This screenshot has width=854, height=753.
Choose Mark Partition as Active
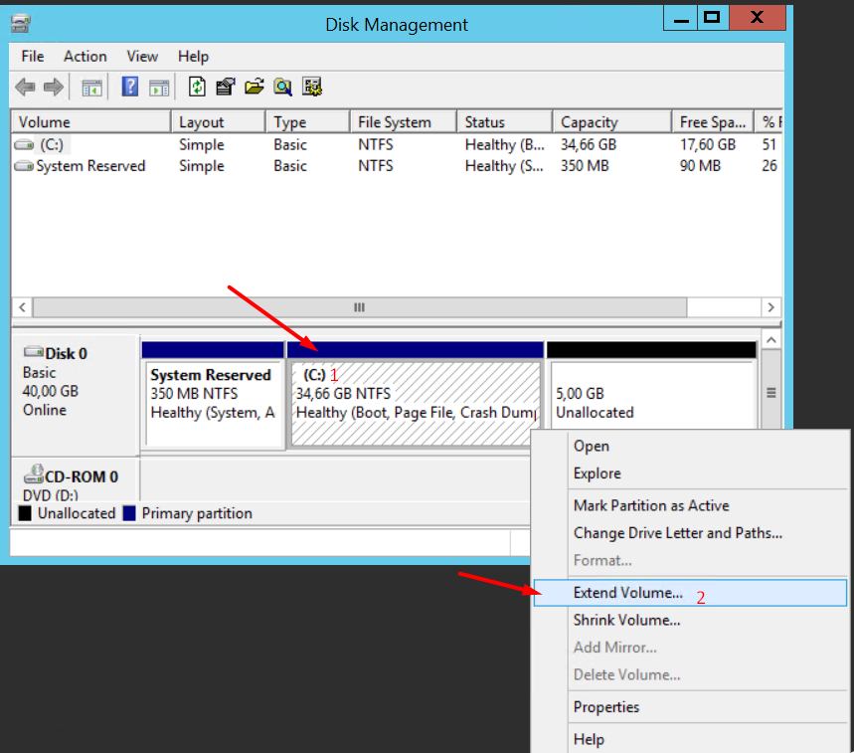tap(690, 505)
